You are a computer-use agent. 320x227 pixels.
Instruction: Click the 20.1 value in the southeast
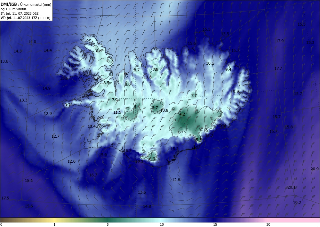pyautogui.click(x=292, y=187)
